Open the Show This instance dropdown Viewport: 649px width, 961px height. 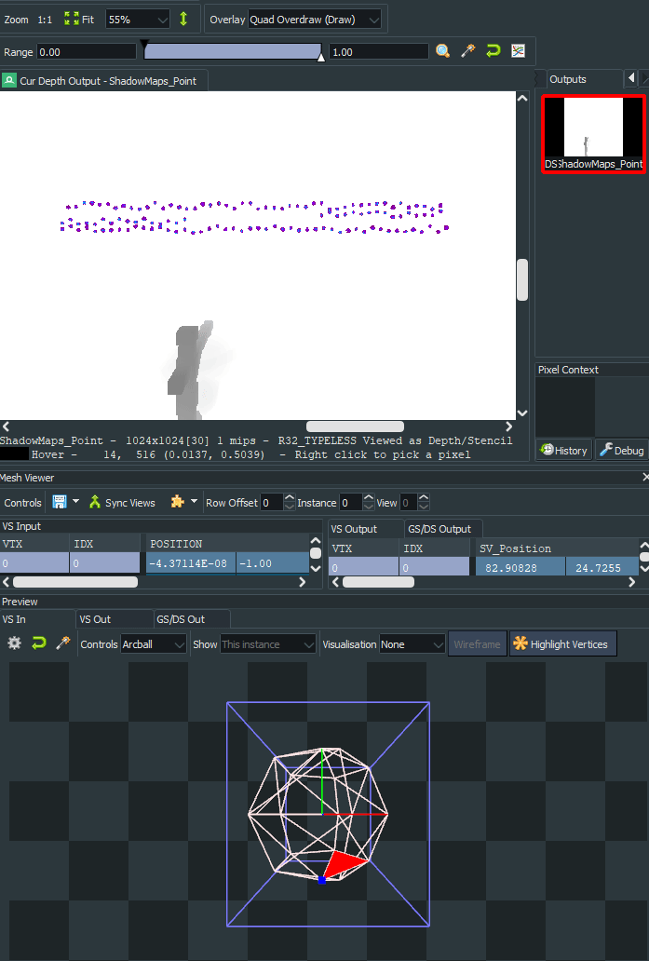[268, 644]
